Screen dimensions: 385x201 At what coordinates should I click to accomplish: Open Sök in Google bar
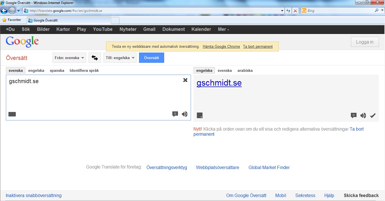26,29
